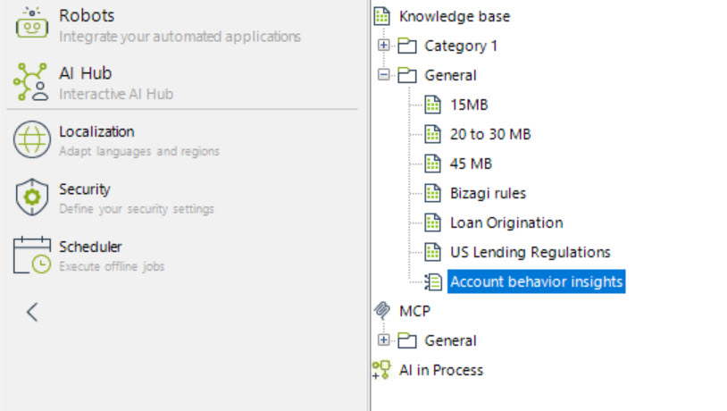This screenshot has height=411, width=727.
Task: Select the 20 to 30 MB item
Action: click(x=490, y=134)
